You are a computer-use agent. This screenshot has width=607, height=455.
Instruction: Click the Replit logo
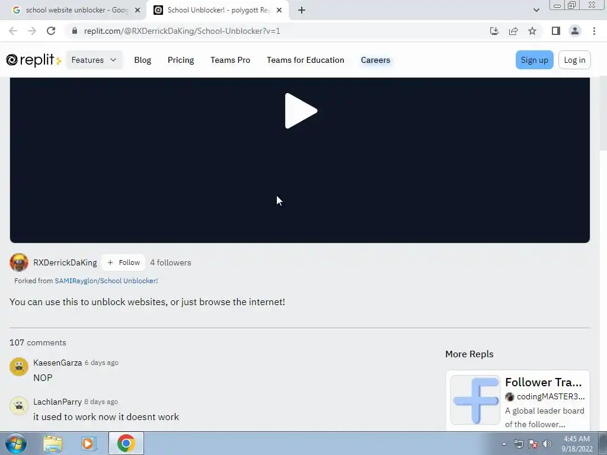tap(34, 60)
